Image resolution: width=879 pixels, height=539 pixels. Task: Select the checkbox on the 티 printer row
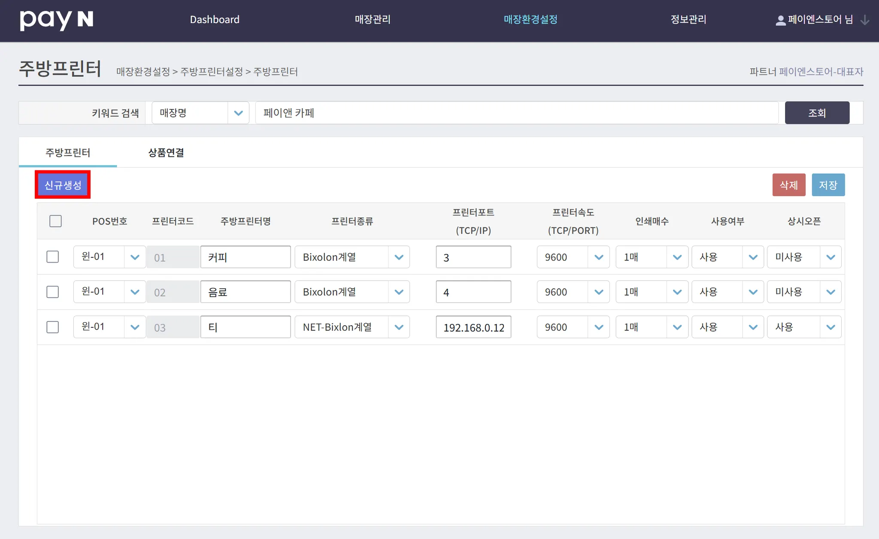point(52,327)
